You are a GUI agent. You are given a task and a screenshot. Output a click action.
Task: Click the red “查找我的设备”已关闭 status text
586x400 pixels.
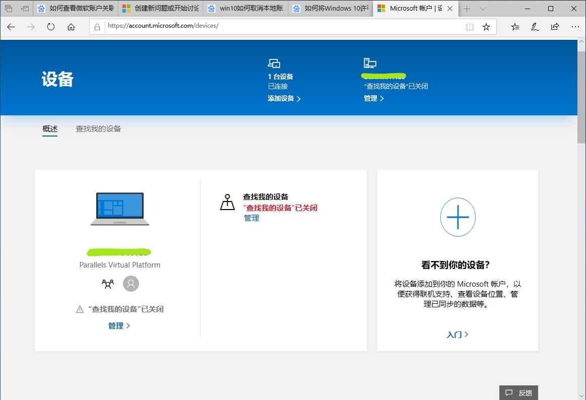point(280,208)
